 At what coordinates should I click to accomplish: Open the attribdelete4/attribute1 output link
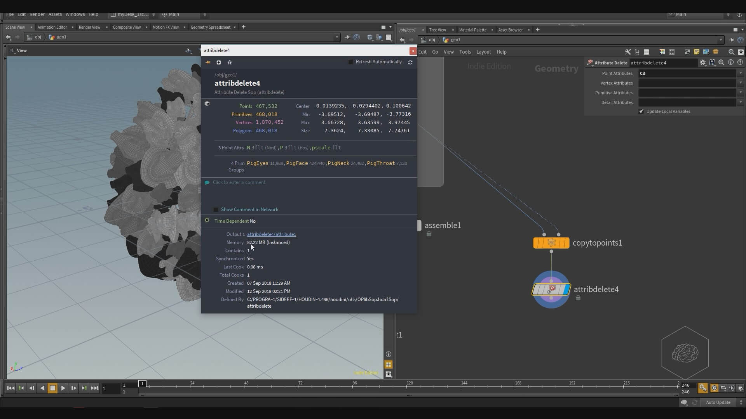point(271,234)
